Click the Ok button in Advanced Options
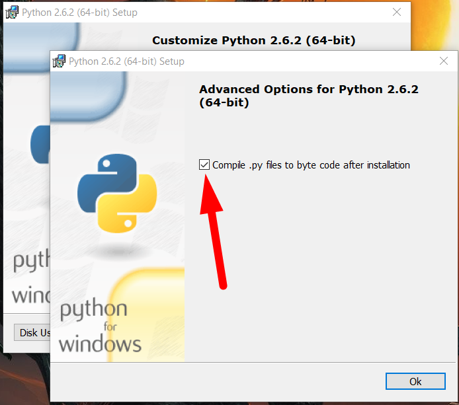Image resolution: width=459 pixels, height=405 pixels. point(415,381)
